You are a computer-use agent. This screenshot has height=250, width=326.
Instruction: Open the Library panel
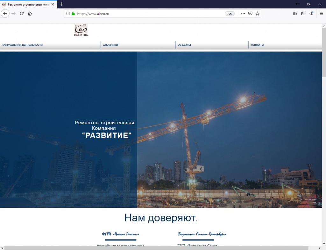[295, 14]
